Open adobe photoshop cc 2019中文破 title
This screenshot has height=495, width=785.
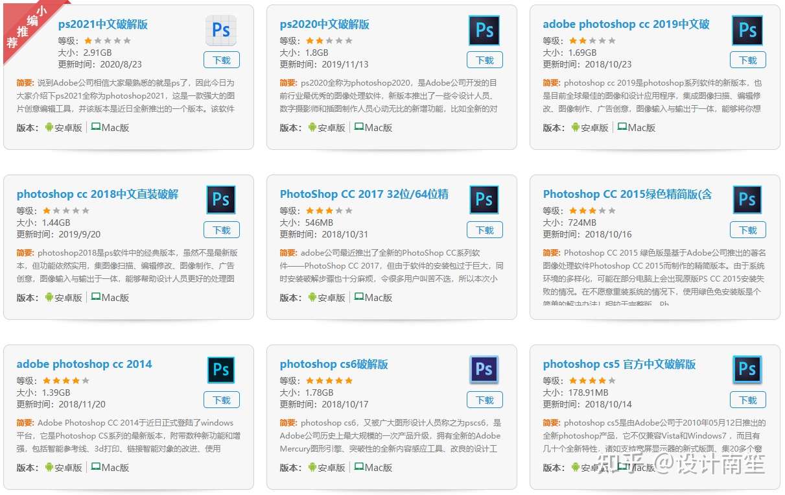coord(626,25)
